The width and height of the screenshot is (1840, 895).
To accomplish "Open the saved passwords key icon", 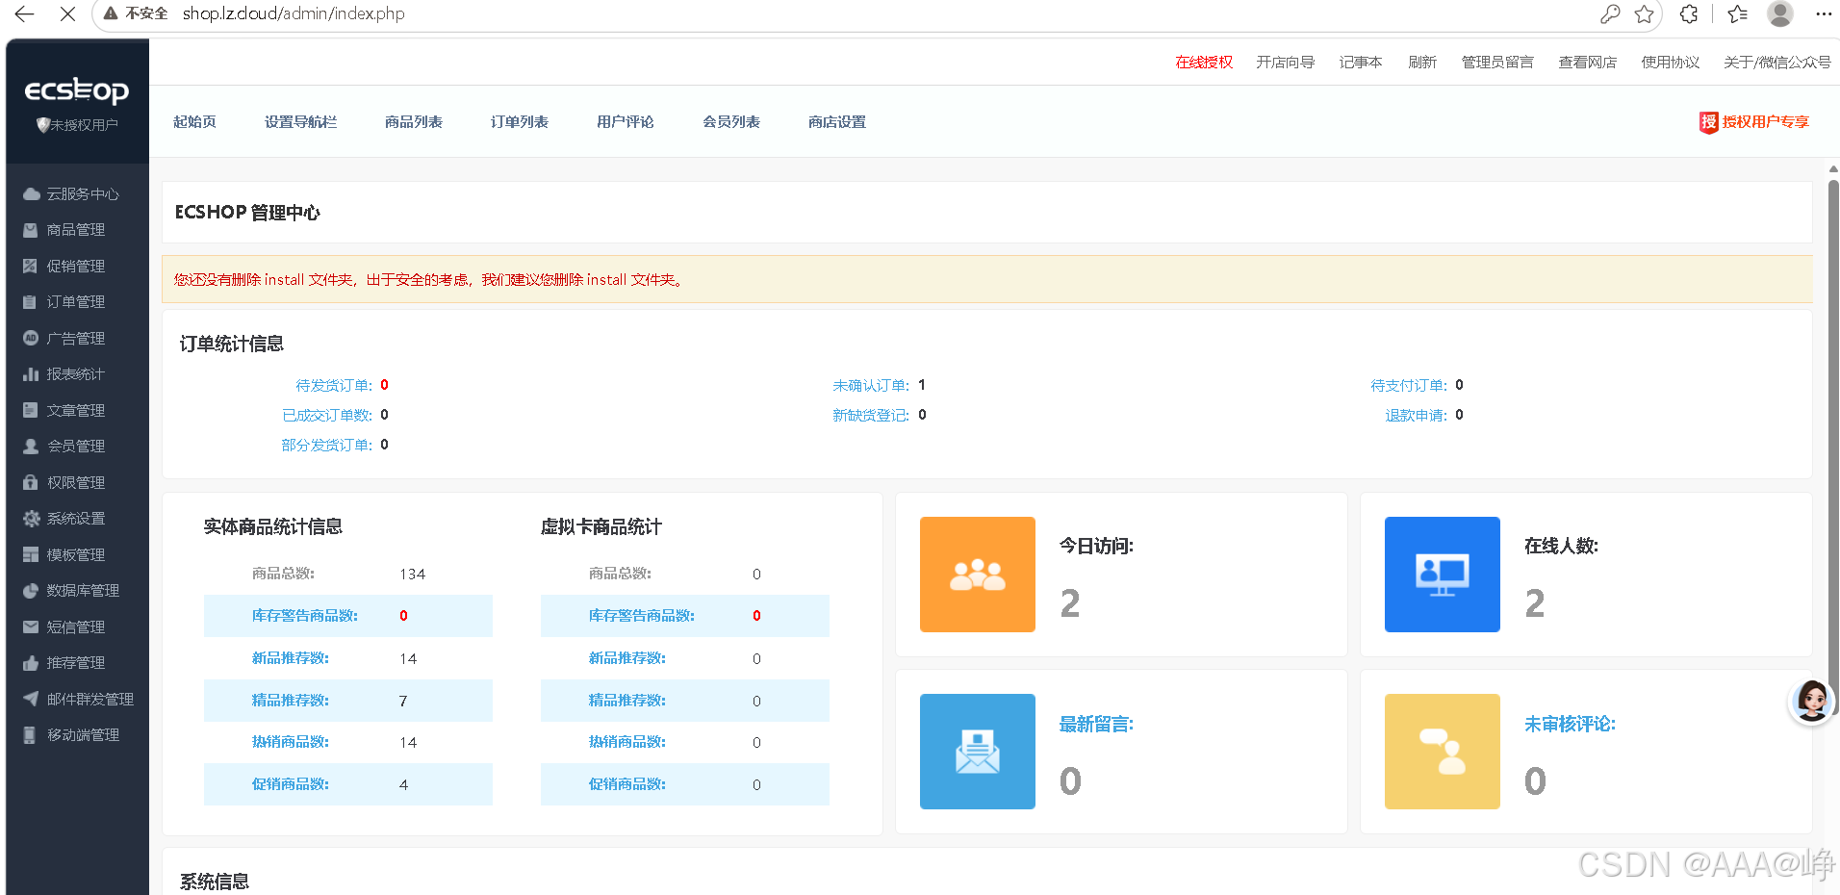I will point(1610,13).
